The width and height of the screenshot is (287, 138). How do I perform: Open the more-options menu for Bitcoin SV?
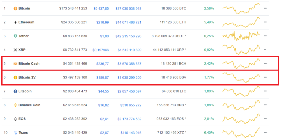pos(265,77)
